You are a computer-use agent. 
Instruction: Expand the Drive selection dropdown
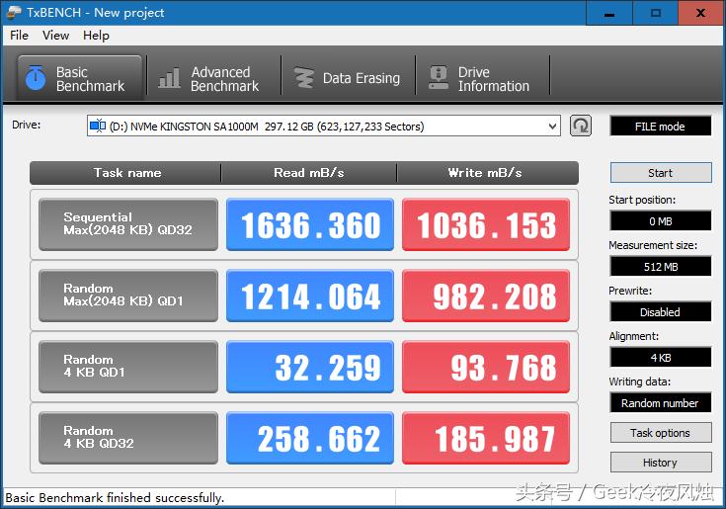[551, 126]
